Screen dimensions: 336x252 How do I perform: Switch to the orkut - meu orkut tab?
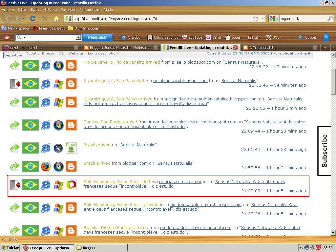point(40,48)
